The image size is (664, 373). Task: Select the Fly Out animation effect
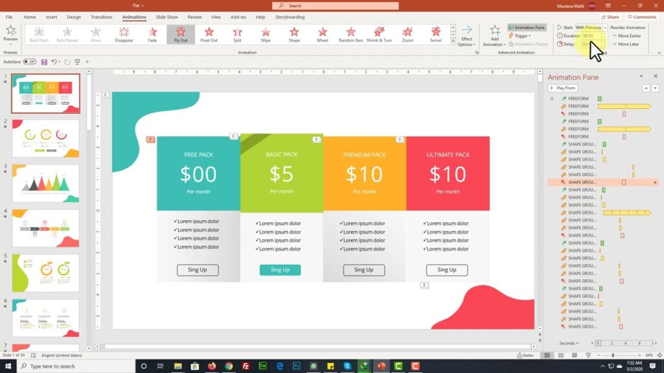[x=180, y=34]
